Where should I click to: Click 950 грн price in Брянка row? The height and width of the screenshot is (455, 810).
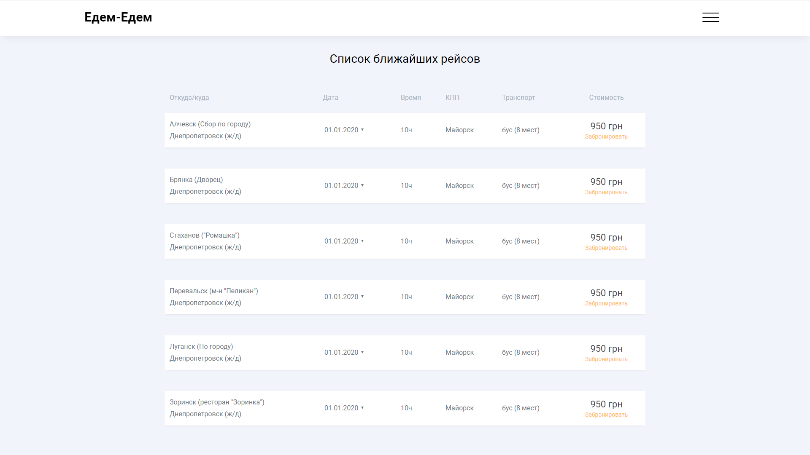click(x=606, y=182)
